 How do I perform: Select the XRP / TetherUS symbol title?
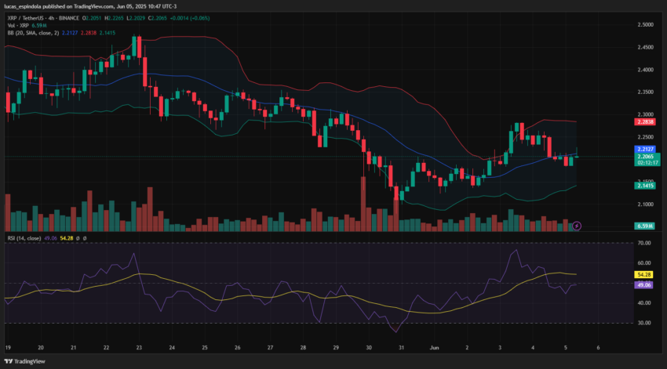tap(24, 18)
